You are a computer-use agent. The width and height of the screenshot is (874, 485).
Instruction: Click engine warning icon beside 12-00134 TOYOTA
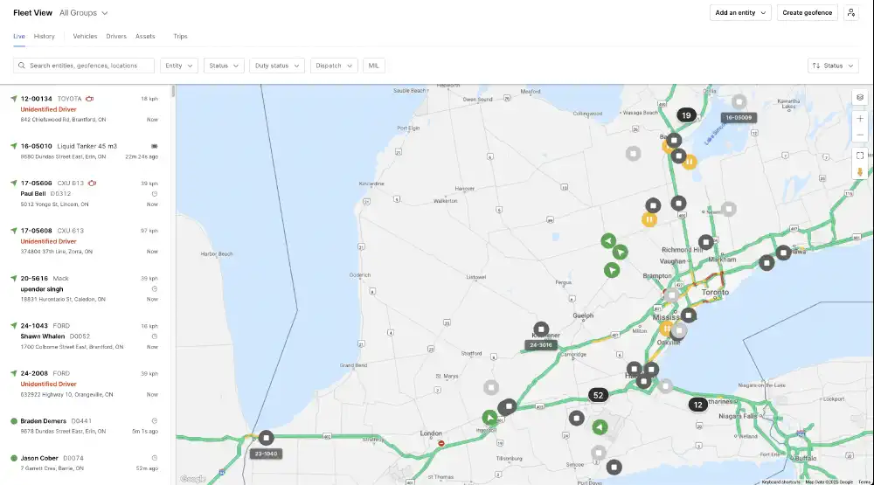90,99
